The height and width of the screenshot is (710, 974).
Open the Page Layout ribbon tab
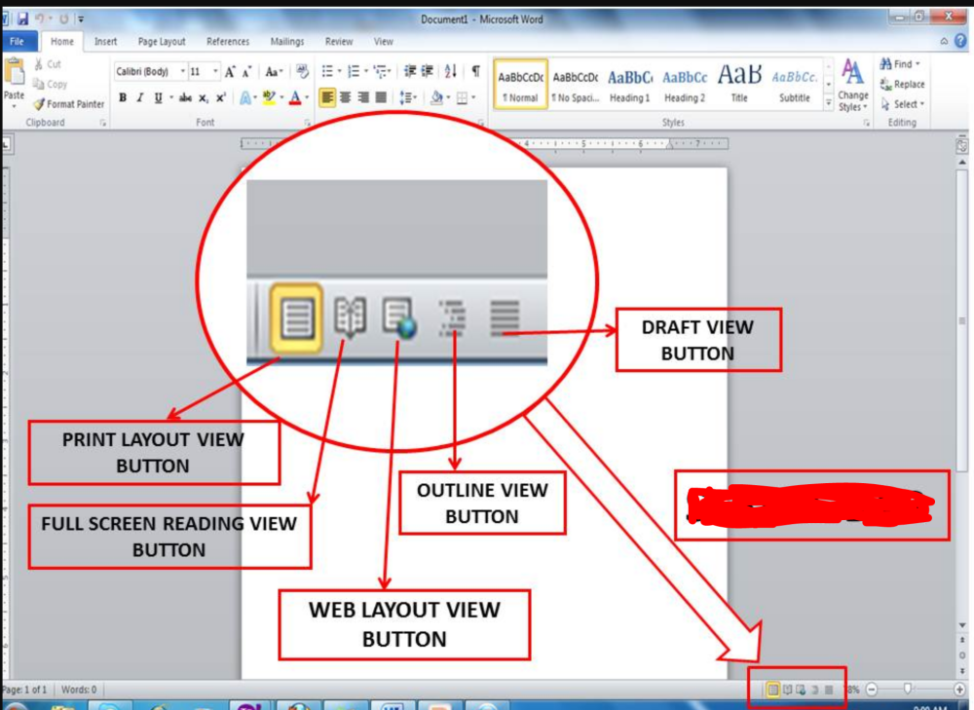[162, 42]
